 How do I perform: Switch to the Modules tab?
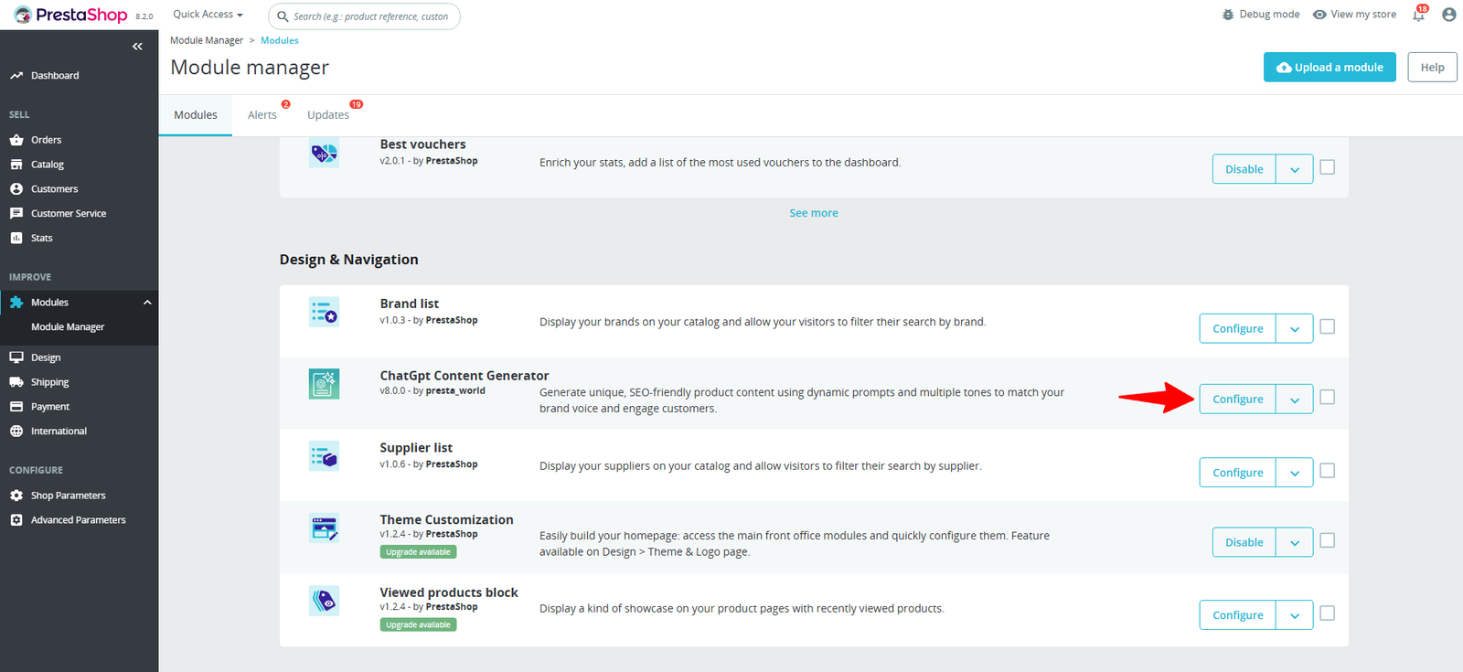click(196, 115)
